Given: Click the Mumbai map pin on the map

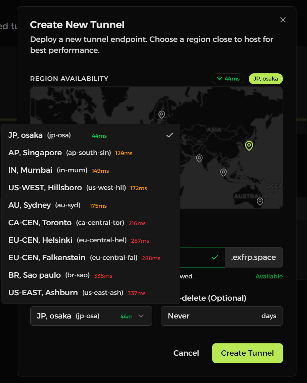Looking at the screenshot, I should [x=199, y=158].
